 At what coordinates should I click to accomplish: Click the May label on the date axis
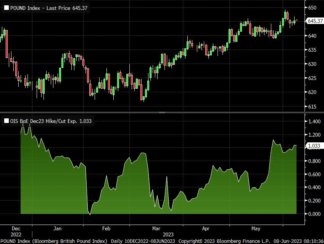click(256, 229)
